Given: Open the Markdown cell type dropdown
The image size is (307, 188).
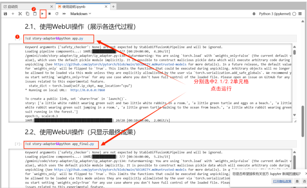Looking at the screenshot, I should 81,14.
